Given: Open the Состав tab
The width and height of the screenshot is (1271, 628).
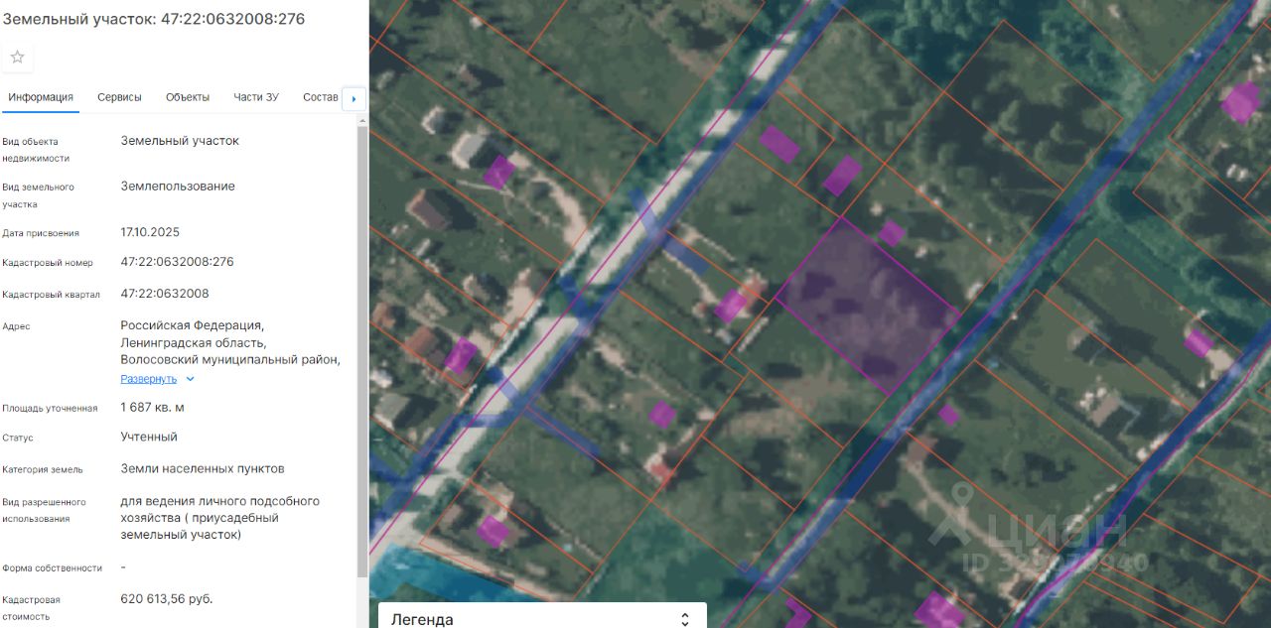Looking at the screenshot, I should click(321, 97).
